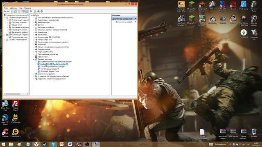Select Photo Print Pilot desktop icon
The image size is (262, 147).
click(5, 105)
